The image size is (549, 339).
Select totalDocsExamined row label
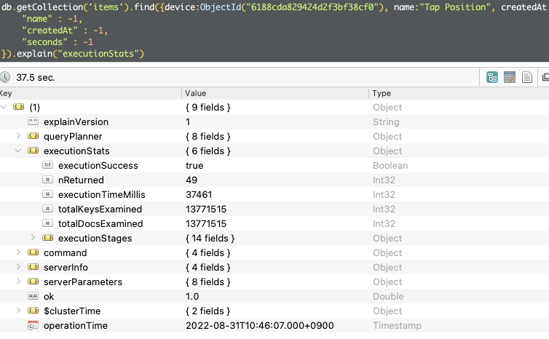point(100,223)
